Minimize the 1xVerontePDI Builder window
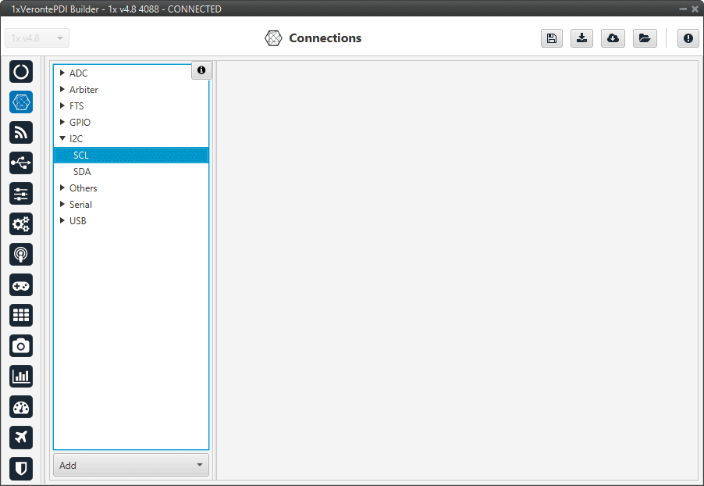704x486 pixels. tap(683, 9)
